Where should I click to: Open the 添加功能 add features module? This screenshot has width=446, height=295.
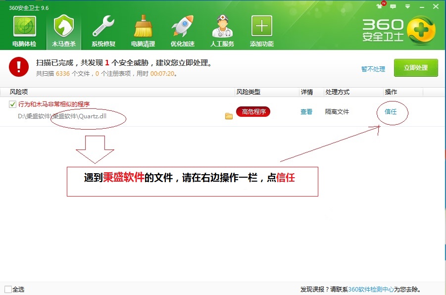[262, 31]
